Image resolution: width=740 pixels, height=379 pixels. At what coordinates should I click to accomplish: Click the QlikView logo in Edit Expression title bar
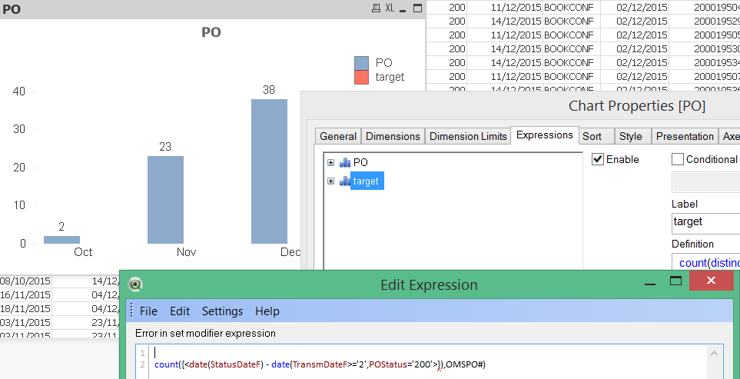(x=136, y=284)
